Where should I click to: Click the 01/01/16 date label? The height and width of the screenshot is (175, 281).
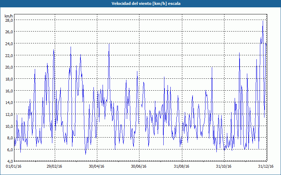click(x=13, y=167)
